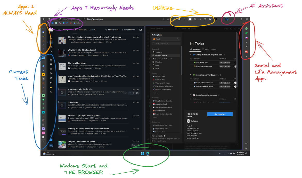Open Edge sidebar settings gear
The width and height of the screenshot is (302, 178).
(246, 148)
